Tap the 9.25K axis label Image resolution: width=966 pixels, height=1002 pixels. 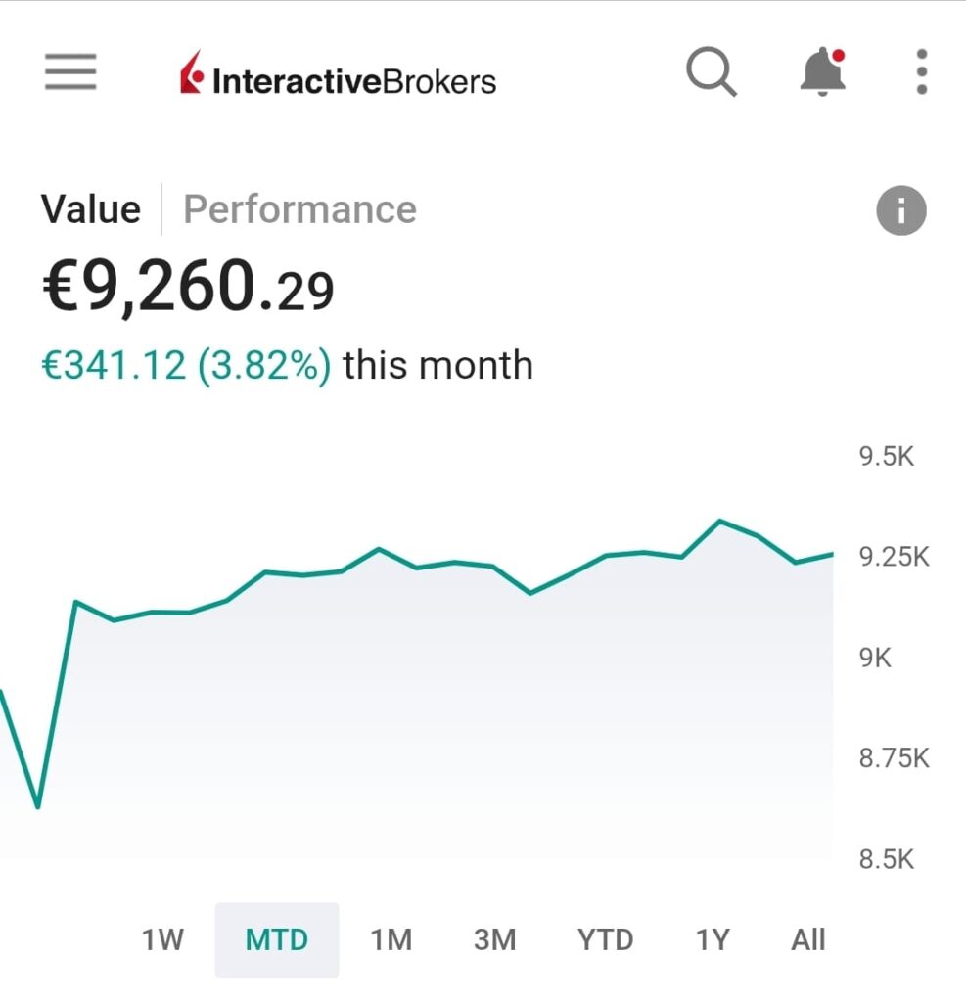(x=894, y=558)
